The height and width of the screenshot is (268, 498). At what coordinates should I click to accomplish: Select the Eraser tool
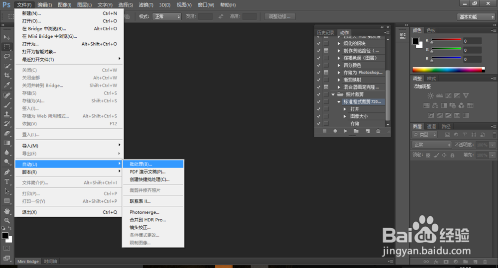pos(6,133)
